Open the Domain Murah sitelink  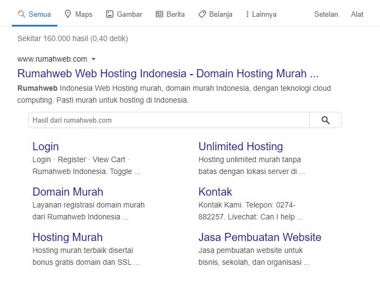(x=68, y=192)
